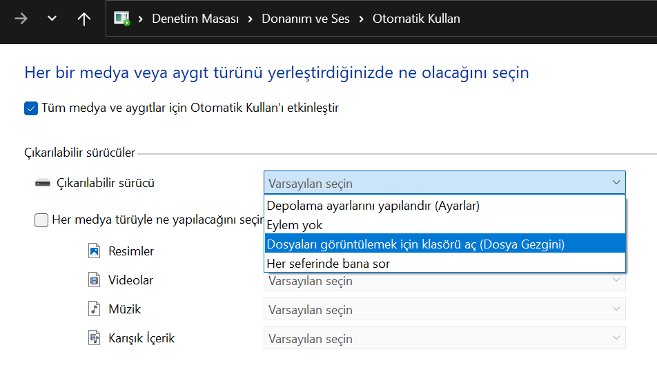
Task: Navigate to Donanım ve Ses breadcrumb
Action: coord(306,19)
